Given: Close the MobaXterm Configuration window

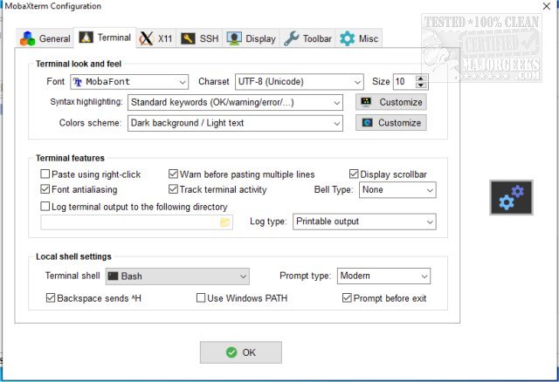Looking at the screenshot, I should [x=547, y=6].
